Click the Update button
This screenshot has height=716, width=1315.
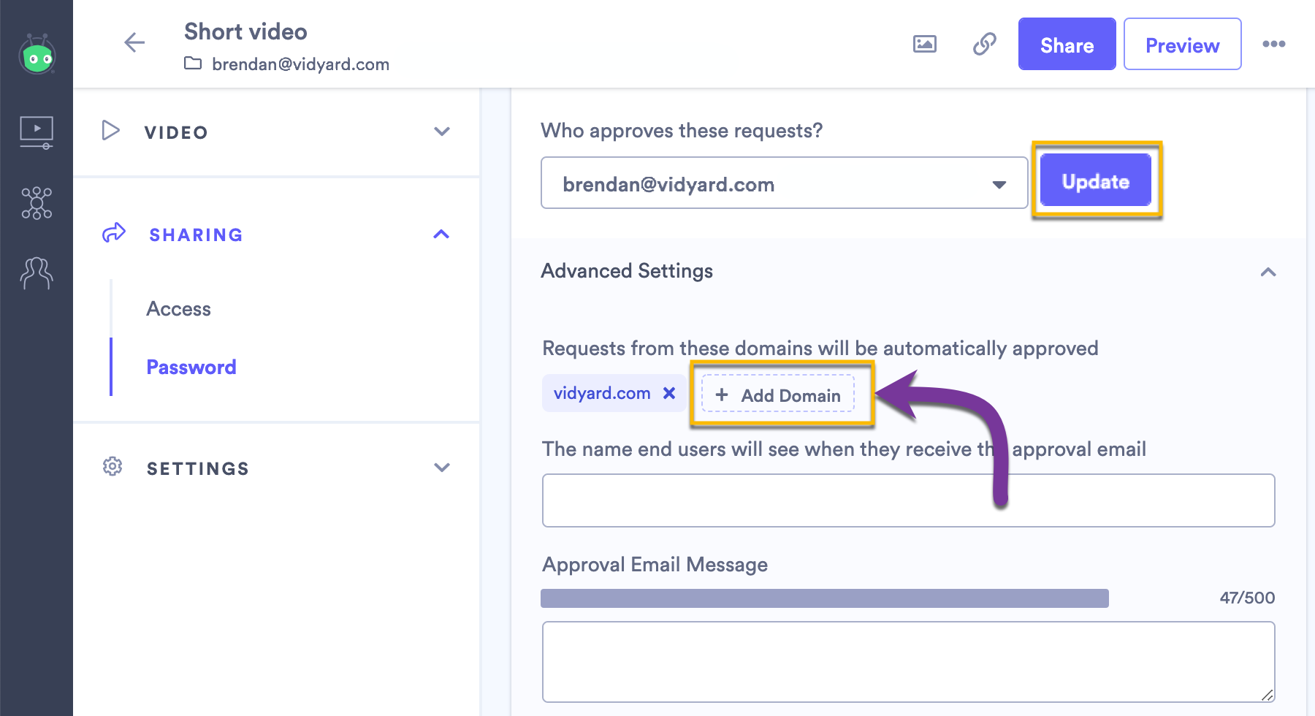(1096, 180)
